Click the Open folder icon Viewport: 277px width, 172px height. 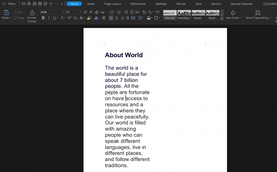(x=24, y=4)
